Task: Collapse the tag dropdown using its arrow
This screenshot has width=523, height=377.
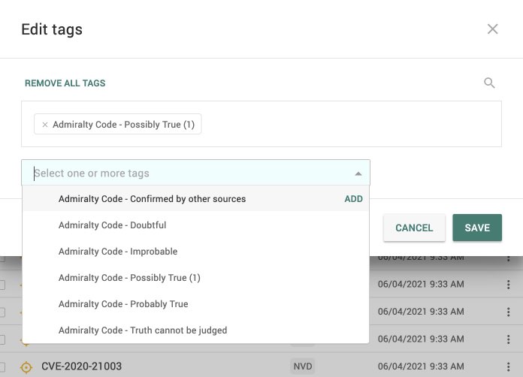Action: (358, 173)
